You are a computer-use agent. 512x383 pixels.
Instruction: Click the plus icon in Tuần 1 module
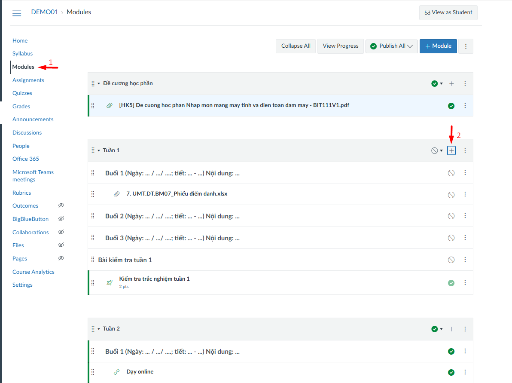451,150
